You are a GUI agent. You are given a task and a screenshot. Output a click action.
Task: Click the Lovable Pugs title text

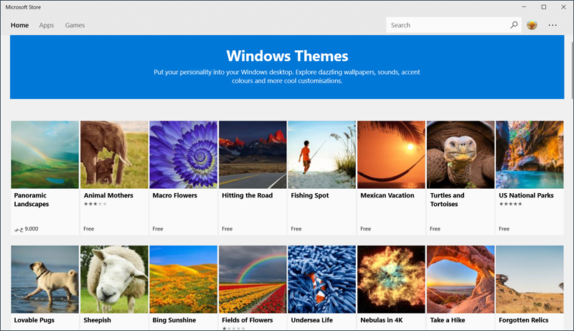(x=34, y=320)
